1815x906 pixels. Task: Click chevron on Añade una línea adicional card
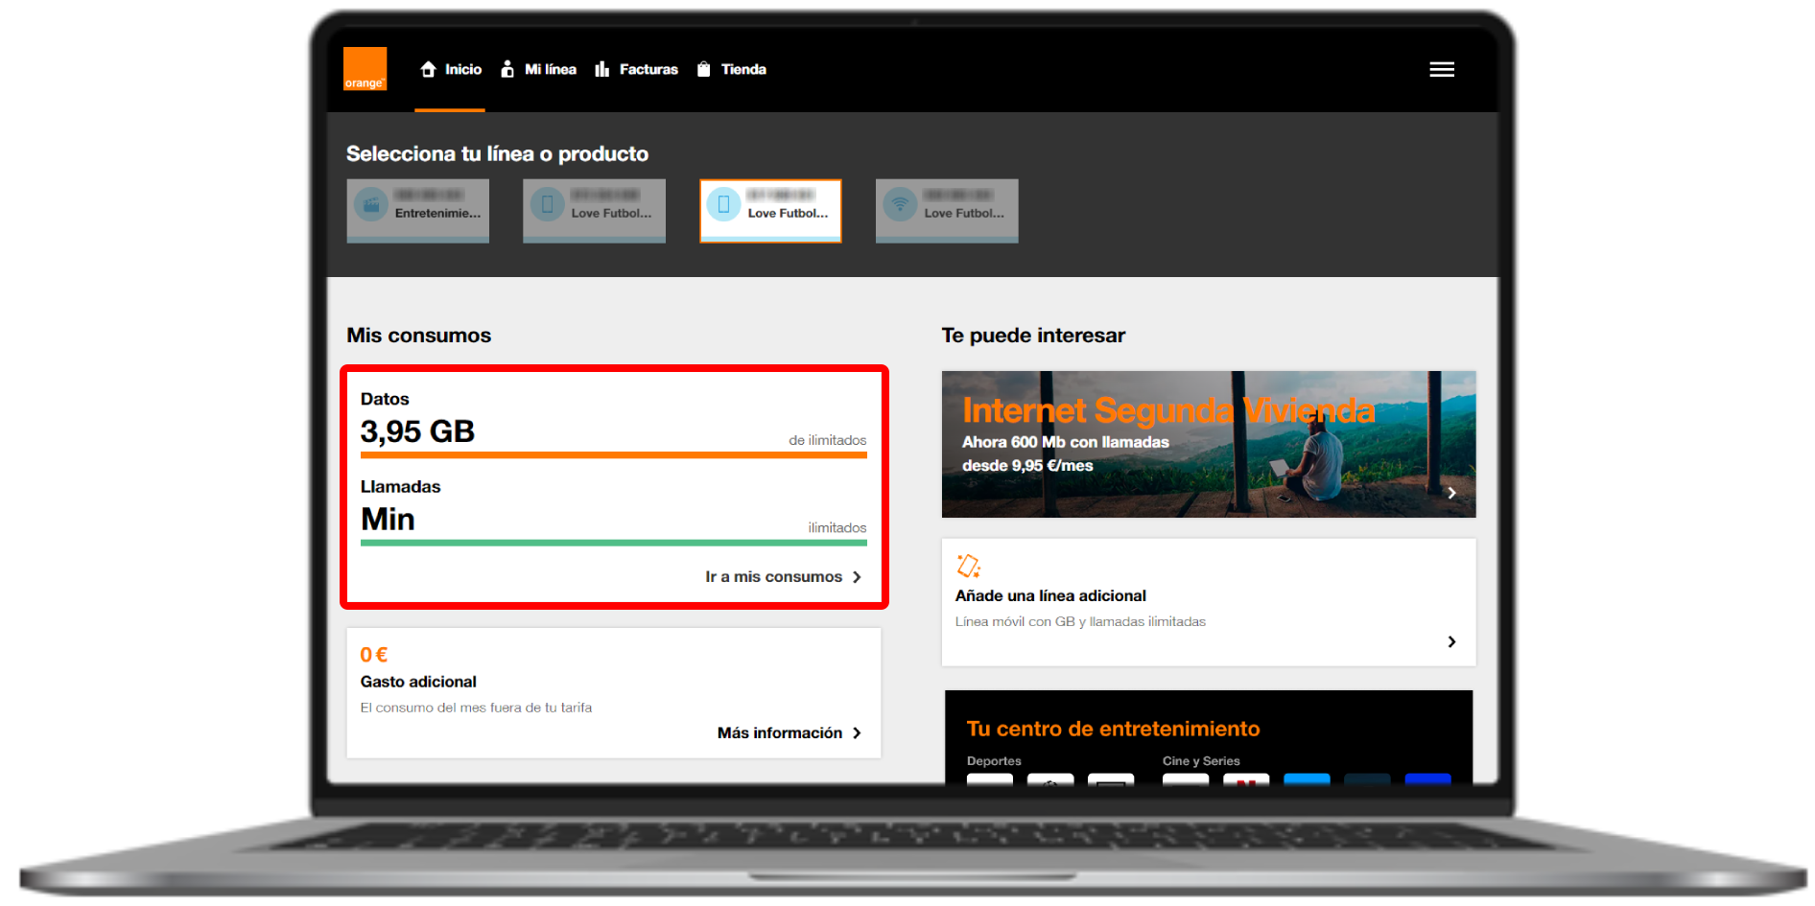[1451, 641]
